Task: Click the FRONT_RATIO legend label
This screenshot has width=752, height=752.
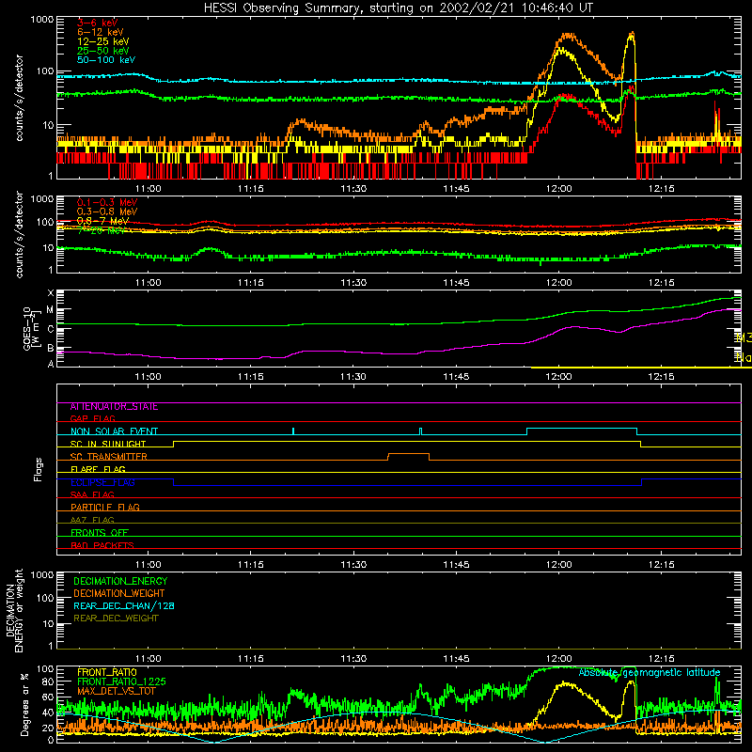Action: (x=107, y=673)
